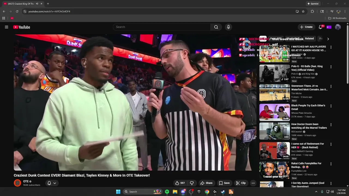Open the Windows Start menu
The width and height of the screenshot is (349, 196).
pyautogui.click(x=118, y=192)
